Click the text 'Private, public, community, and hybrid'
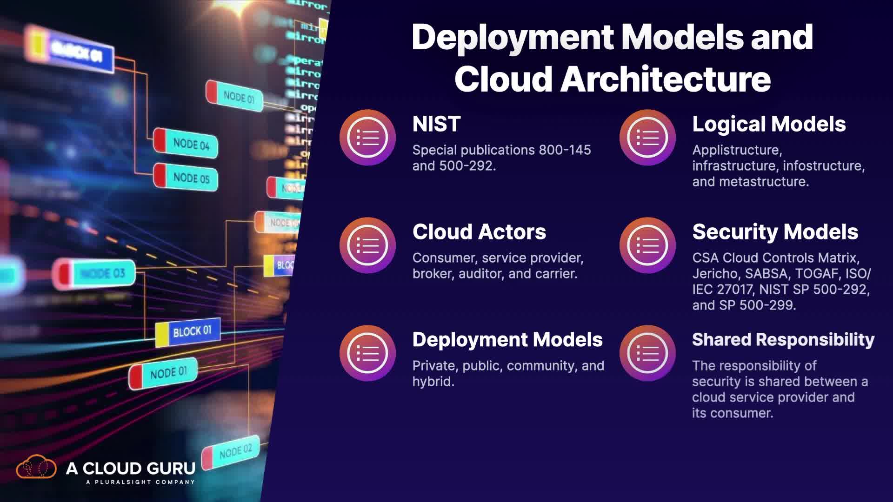 pos(508,373)
